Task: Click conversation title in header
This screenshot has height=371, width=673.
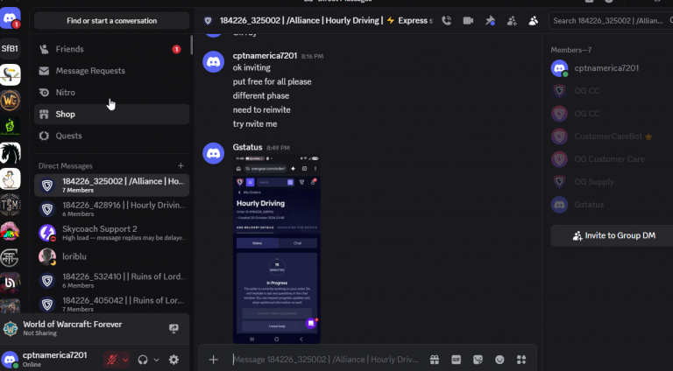Action: click(326, 21)
